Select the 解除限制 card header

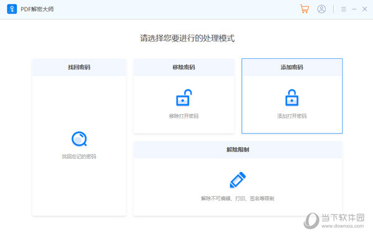coord(238,150)
